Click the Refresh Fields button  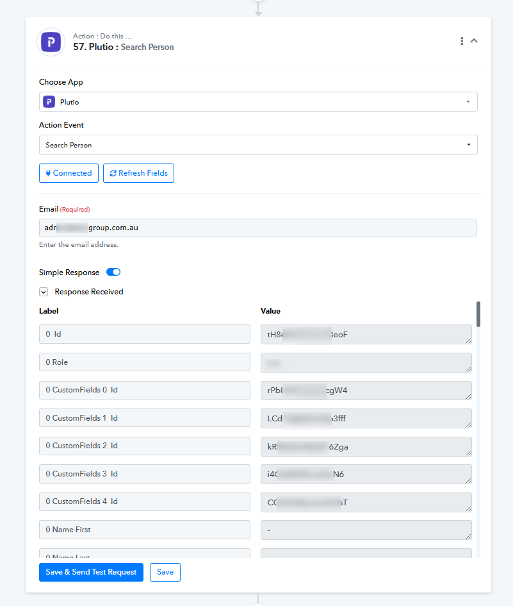click(x=138, y=173)
